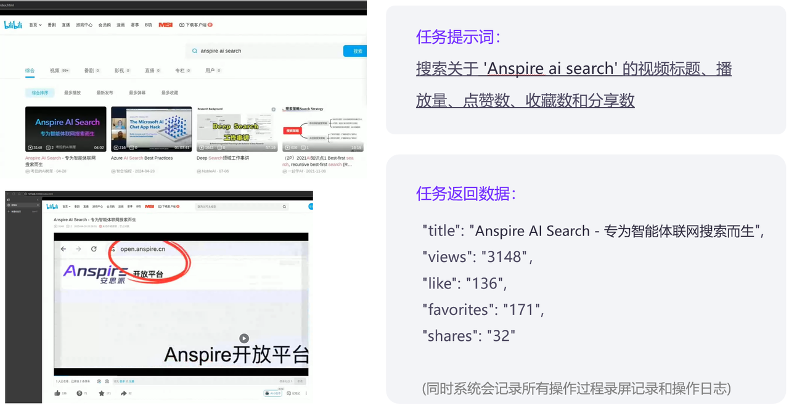Click 任务返回数据 heading in right panel
The height and width of the screenshot is (408, 789).
(x=466, y=194)
